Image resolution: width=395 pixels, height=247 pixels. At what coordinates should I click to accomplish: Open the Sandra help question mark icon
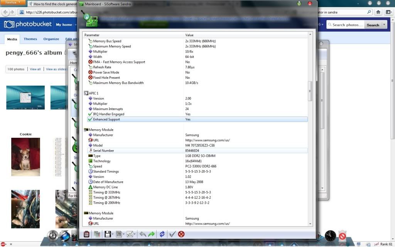tap(299, 3)
